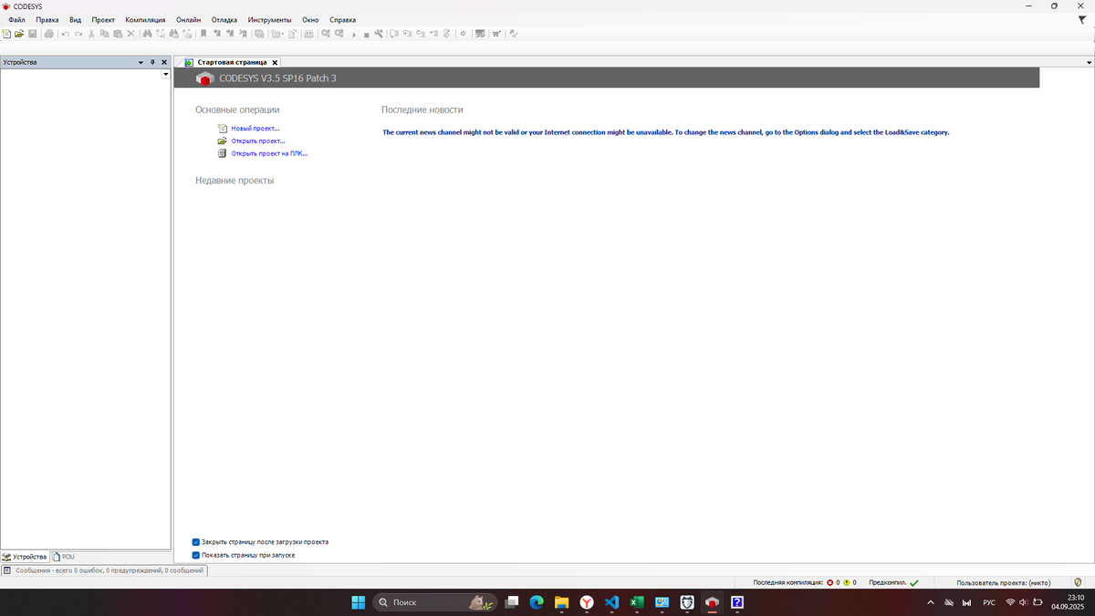1095x616 pixels.
Task: Click the Cut scissors toolbar icon
Action: coord(91,34)
